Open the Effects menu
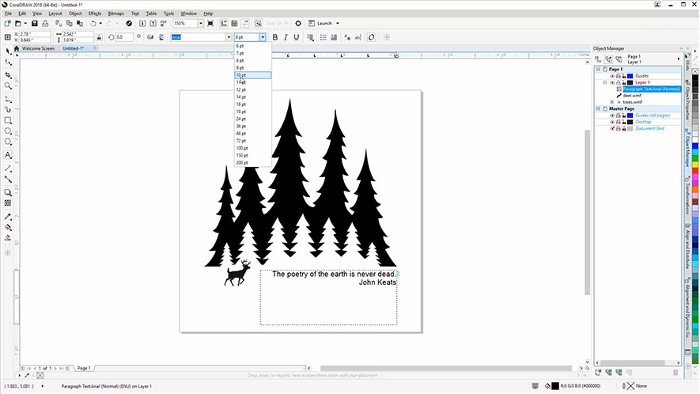700x394 pixels. point(95,13)
